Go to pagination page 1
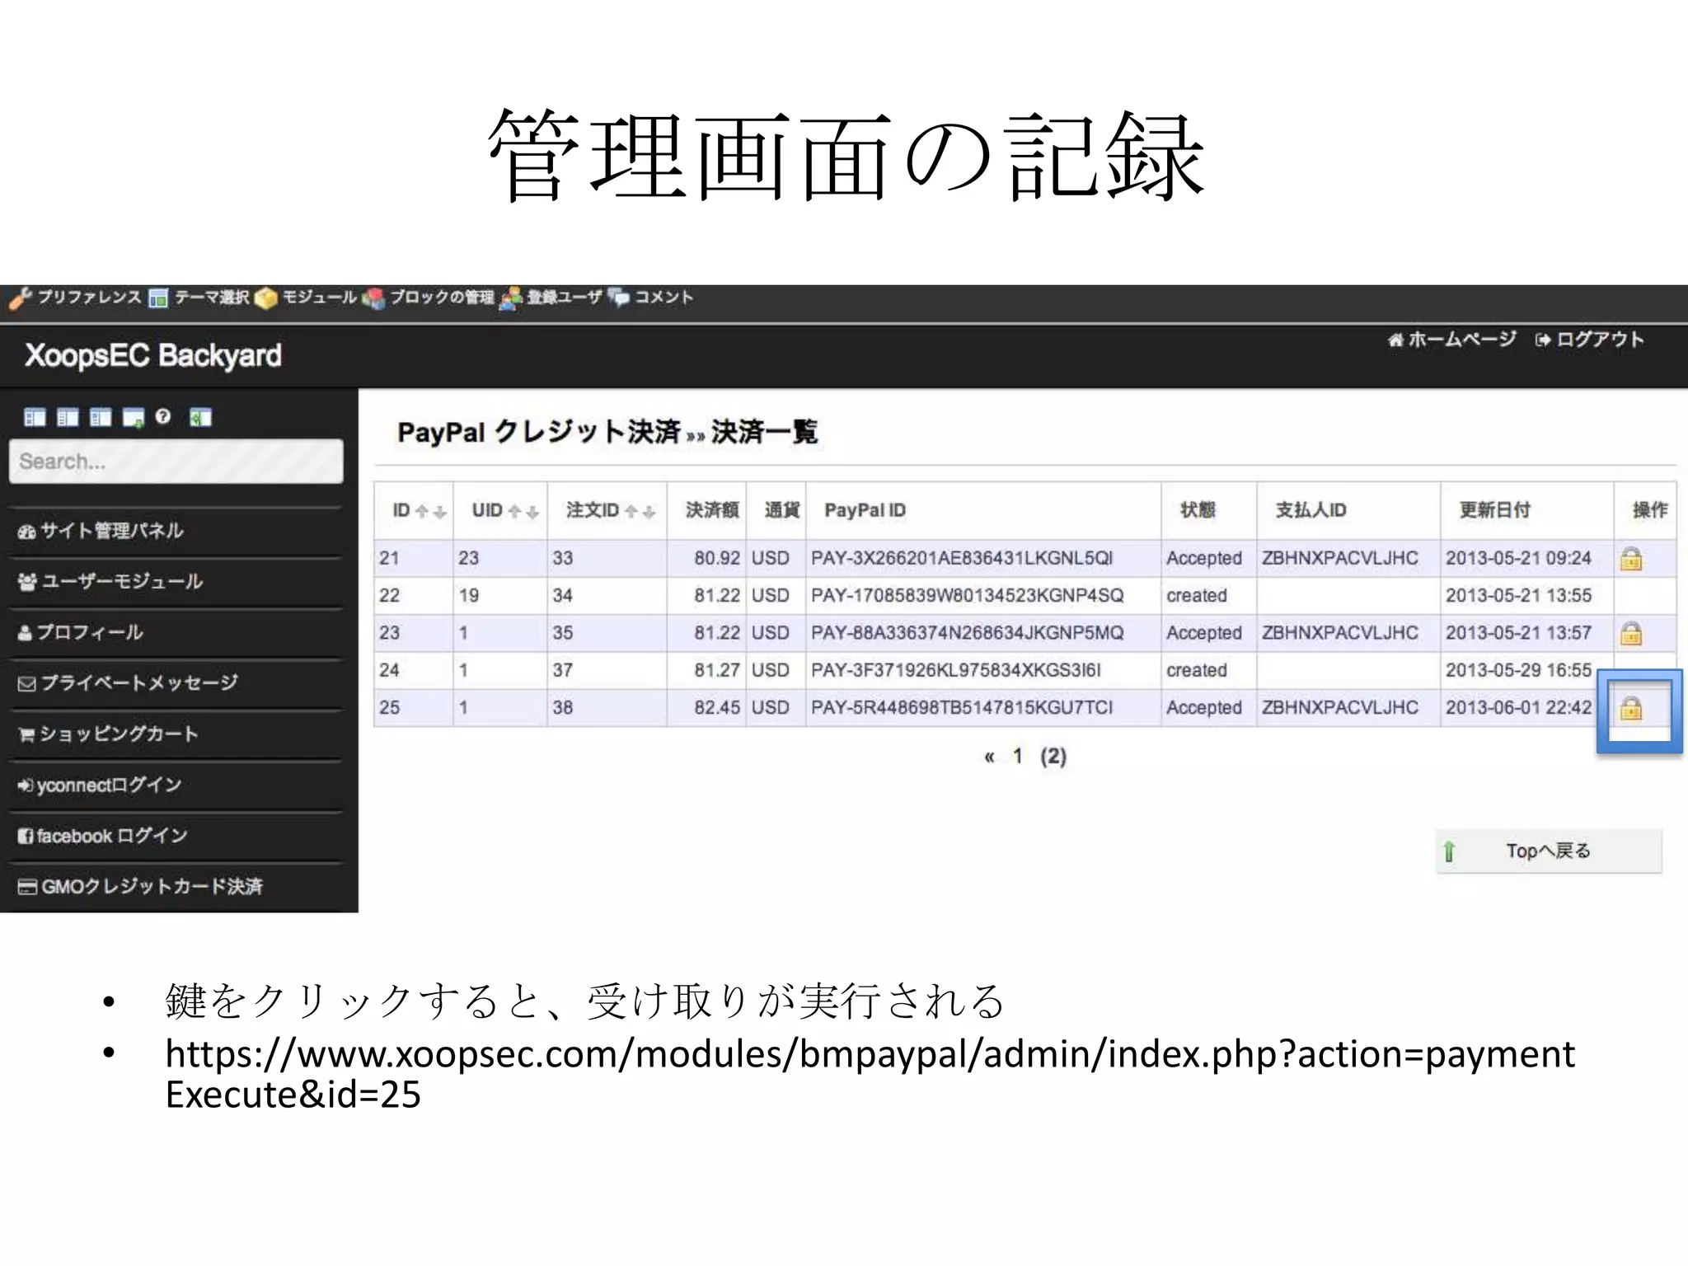 point(1018,756)
